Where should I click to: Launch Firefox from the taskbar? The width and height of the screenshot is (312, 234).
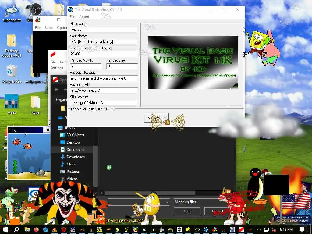[x=36, y=229]
